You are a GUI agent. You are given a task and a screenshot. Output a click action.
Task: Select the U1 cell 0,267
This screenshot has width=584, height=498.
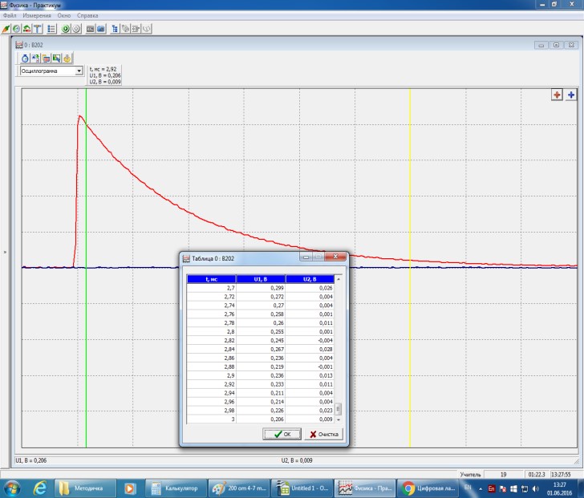pos(261,349)
